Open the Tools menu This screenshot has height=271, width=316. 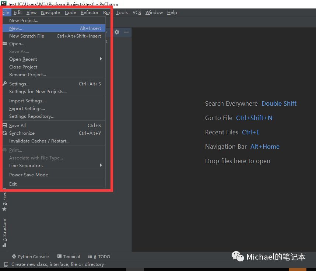coord(122,13)
